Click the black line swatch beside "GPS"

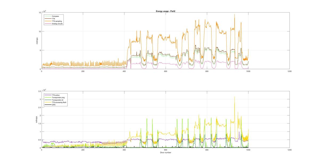pyautogui.click(x=48, y=105)
